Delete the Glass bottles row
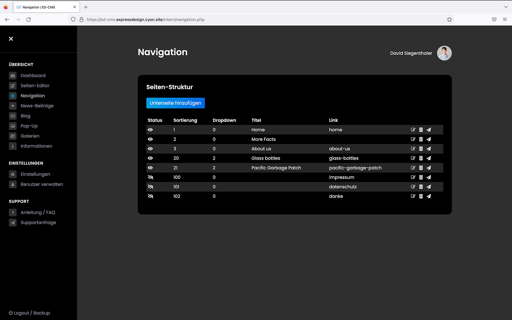512x320 pixels. (x=421, y=158)
